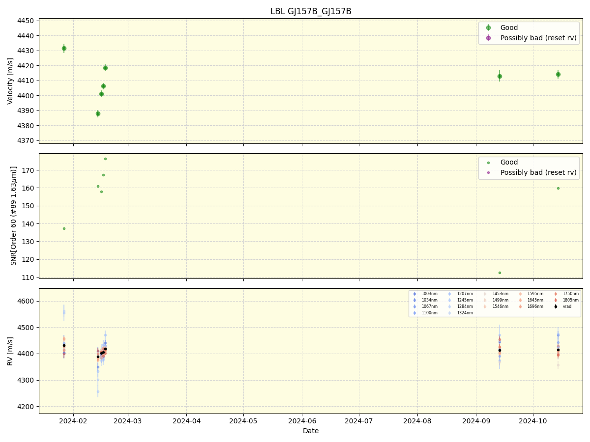590x442 pixels.
Task: Click the 110 SNR tick label
Action: pos(28,277)
